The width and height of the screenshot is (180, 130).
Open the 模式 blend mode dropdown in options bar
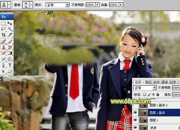[x=67, y=5]
